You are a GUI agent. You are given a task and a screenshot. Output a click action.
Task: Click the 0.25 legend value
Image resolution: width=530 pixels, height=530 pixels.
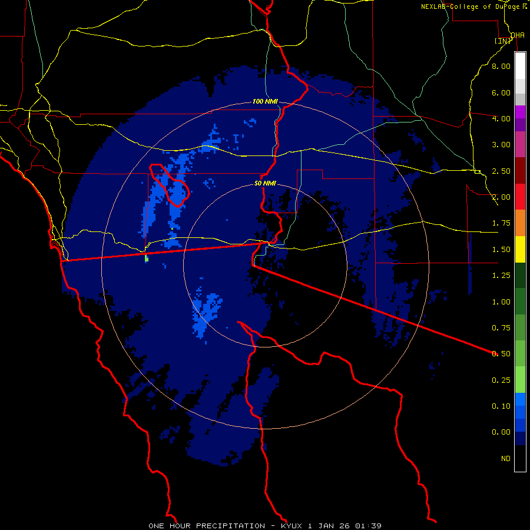(x=501, y=380)
